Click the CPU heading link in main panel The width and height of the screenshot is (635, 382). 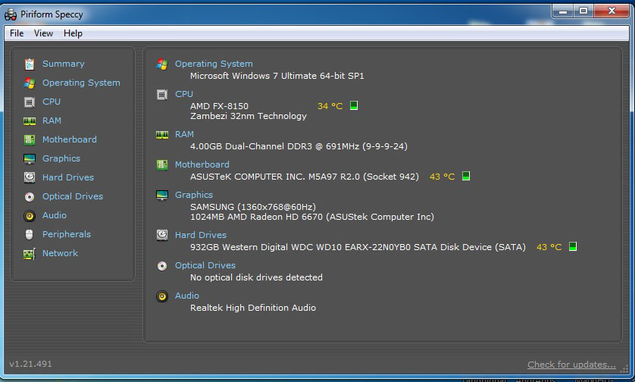point(184,94)
